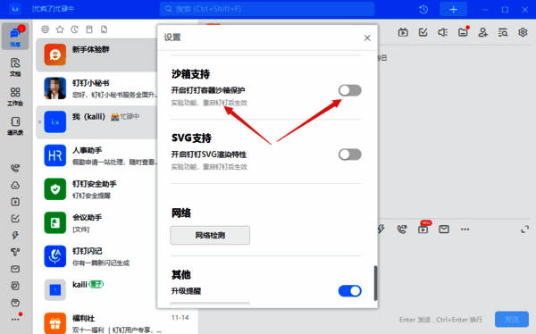This screenshot has width=536, height=334.
Task: Click the ka profile avatar in title bar
Action: click(15, 9)
